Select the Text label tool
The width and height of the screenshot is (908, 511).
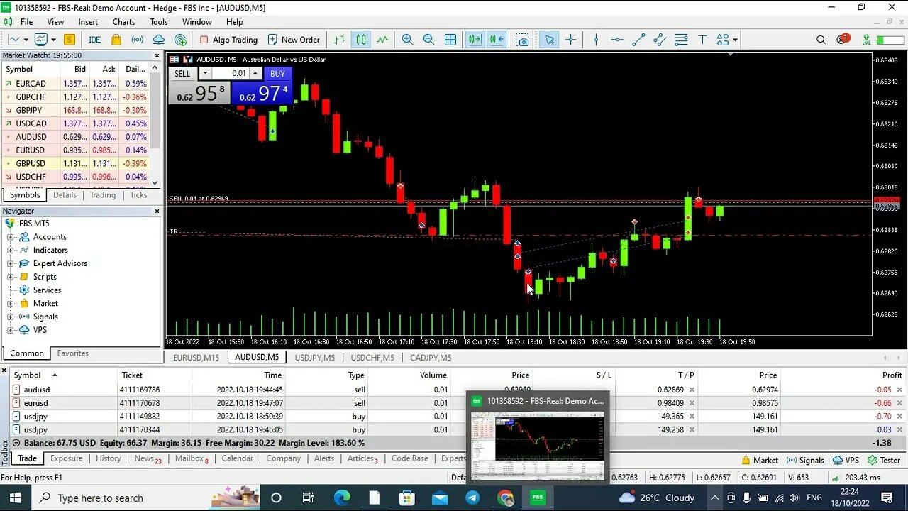click(702, 40)
